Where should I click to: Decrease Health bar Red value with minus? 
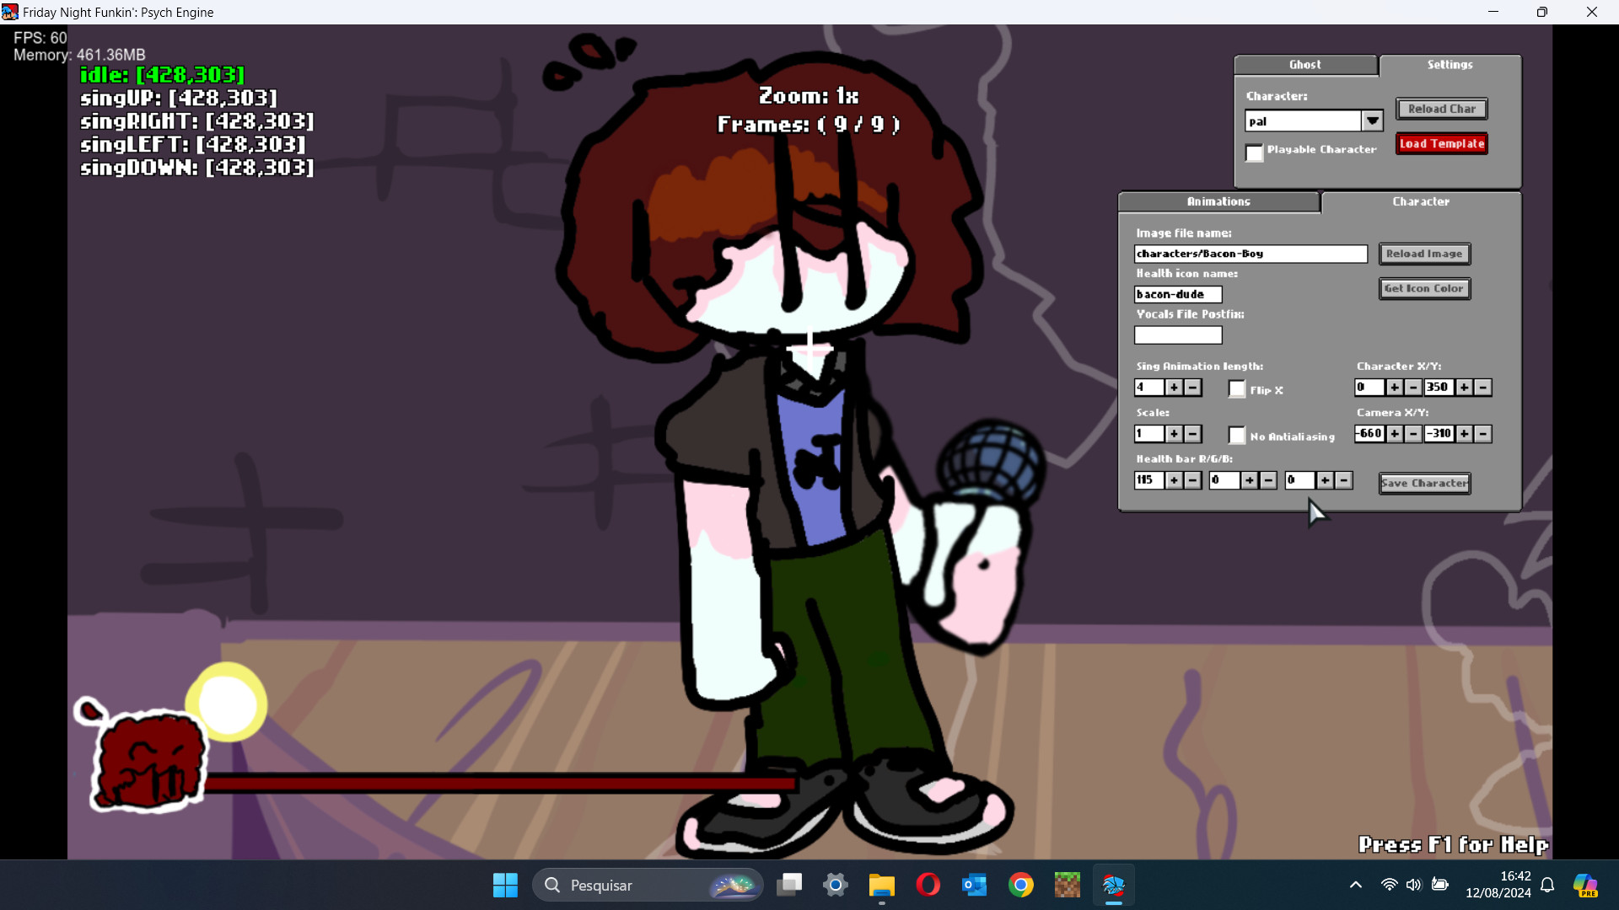[1192, 480]
